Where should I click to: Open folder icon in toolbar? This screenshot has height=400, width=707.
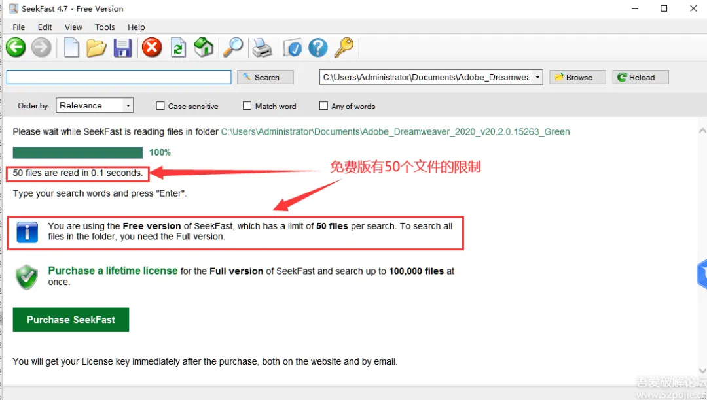(96, 47)
